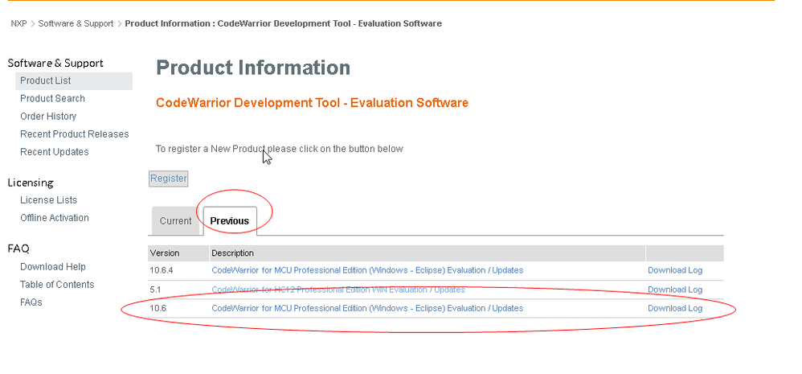Click the Product Information heading
This screenshot has width=802, height=374.
253,68
